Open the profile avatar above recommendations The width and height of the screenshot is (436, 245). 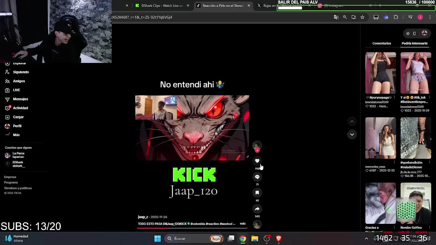click(x=424, y=33)
